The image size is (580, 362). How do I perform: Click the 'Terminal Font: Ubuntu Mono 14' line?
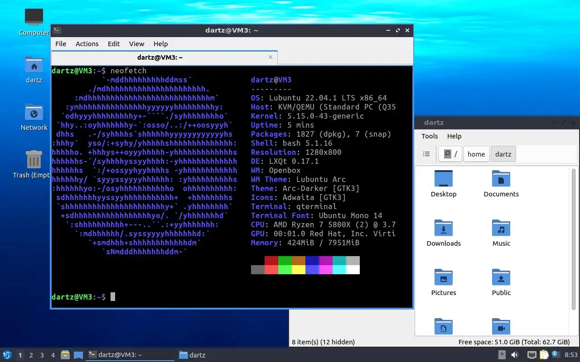(x=317, y=215)
